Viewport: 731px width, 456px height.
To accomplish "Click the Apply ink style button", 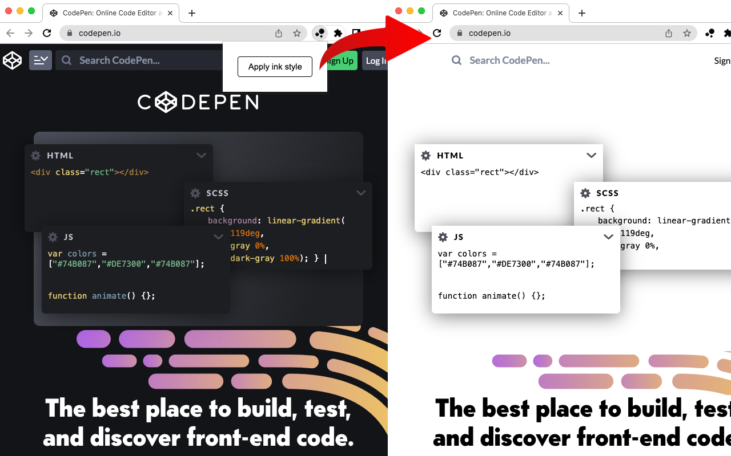I will (275, 67).
